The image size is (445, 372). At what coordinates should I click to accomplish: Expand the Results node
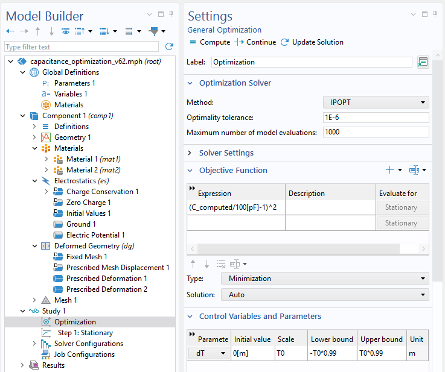tap(22, 365)
